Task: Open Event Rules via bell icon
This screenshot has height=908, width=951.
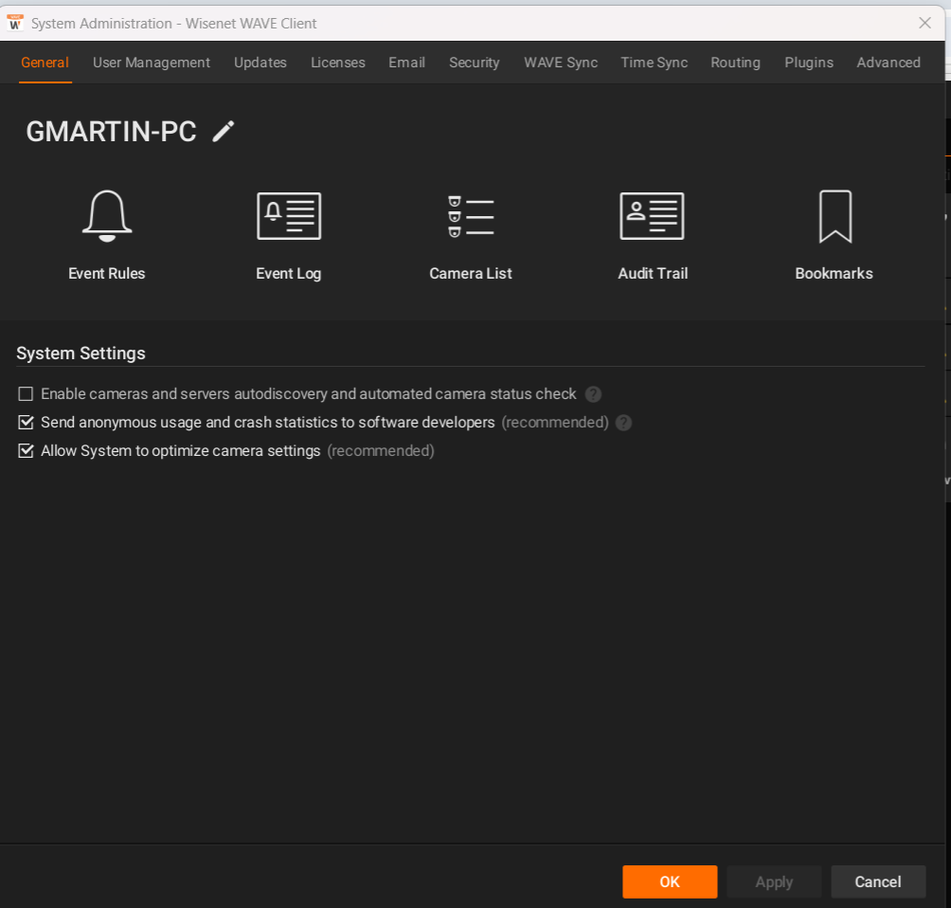Action: pos(107,216)
